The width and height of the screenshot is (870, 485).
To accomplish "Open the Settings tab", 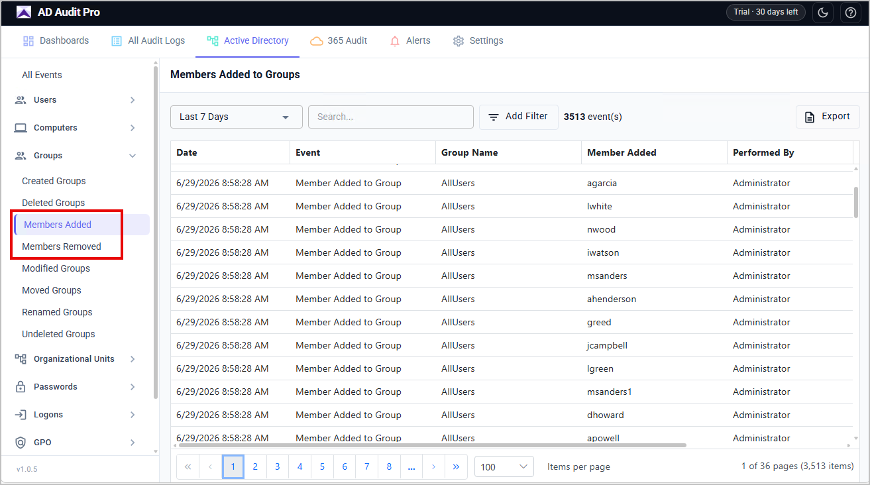I will [478, 41].
